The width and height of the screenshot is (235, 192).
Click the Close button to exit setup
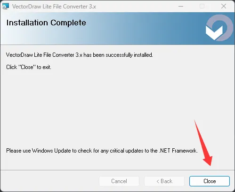[x=210, y=181]
